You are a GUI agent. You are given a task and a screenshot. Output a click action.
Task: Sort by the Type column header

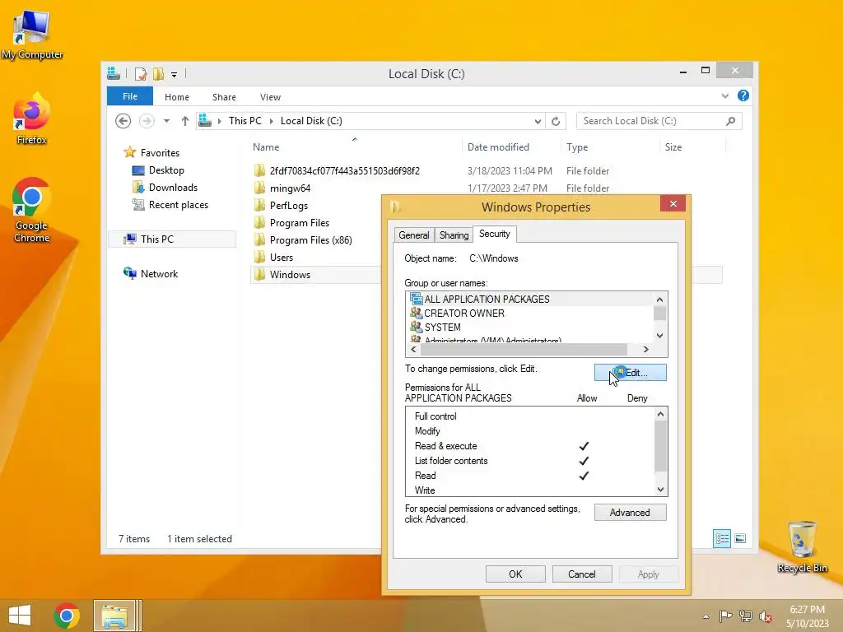577,147
